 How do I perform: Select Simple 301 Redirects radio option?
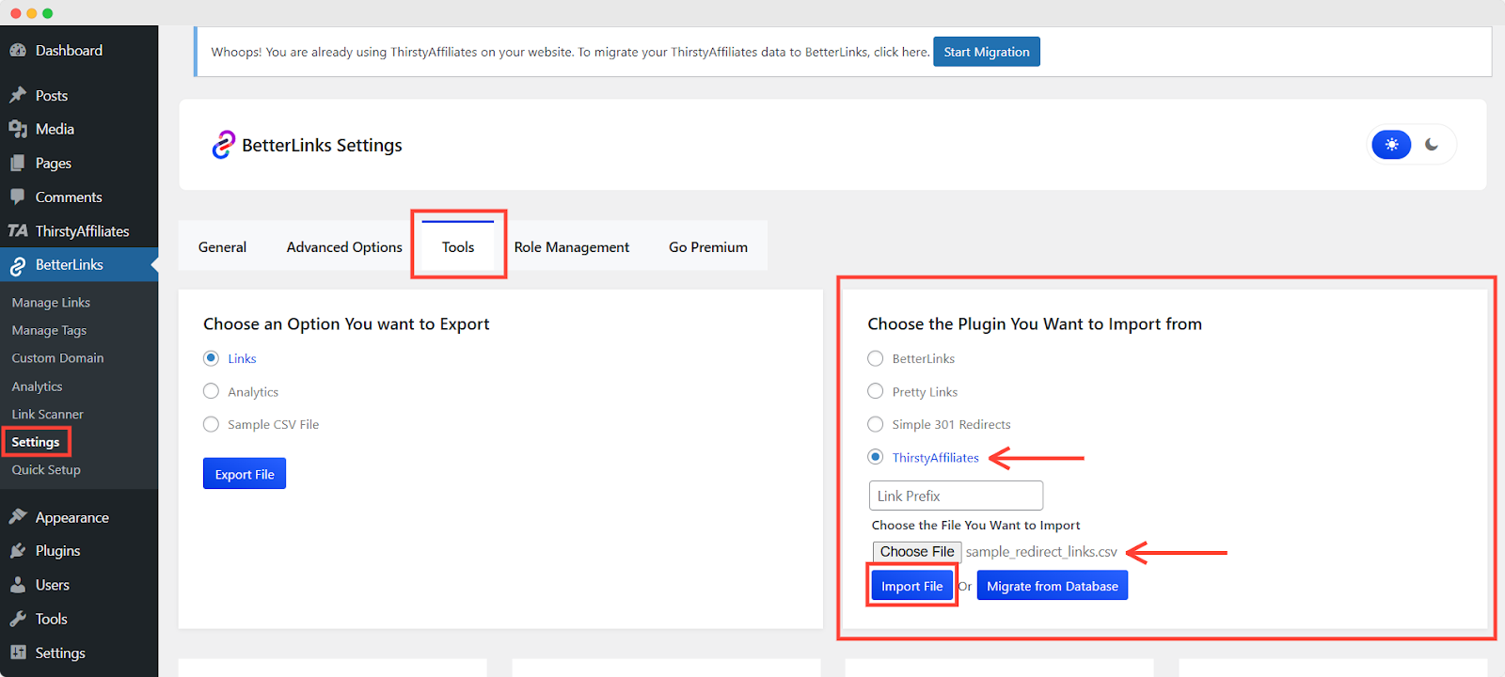click(x=876, y=424)
